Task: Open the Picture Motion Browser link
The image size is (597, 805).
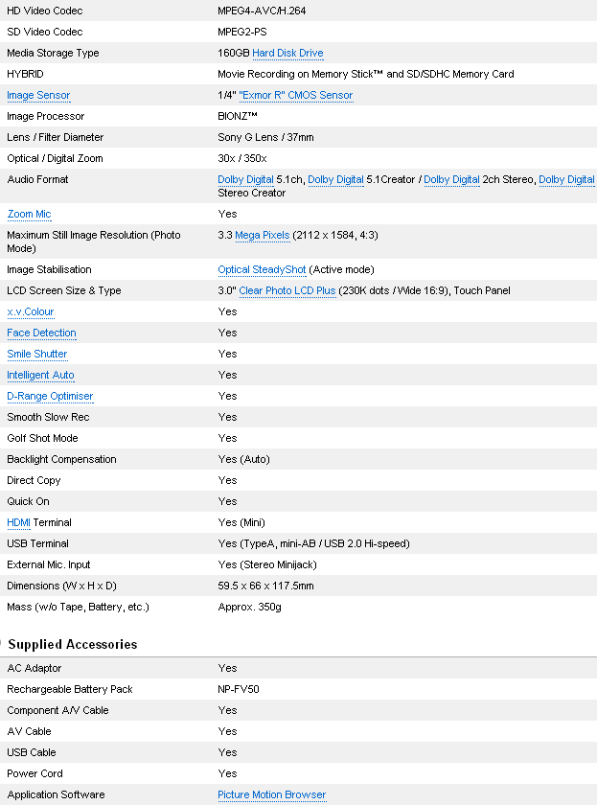Action: click(271, 794)
